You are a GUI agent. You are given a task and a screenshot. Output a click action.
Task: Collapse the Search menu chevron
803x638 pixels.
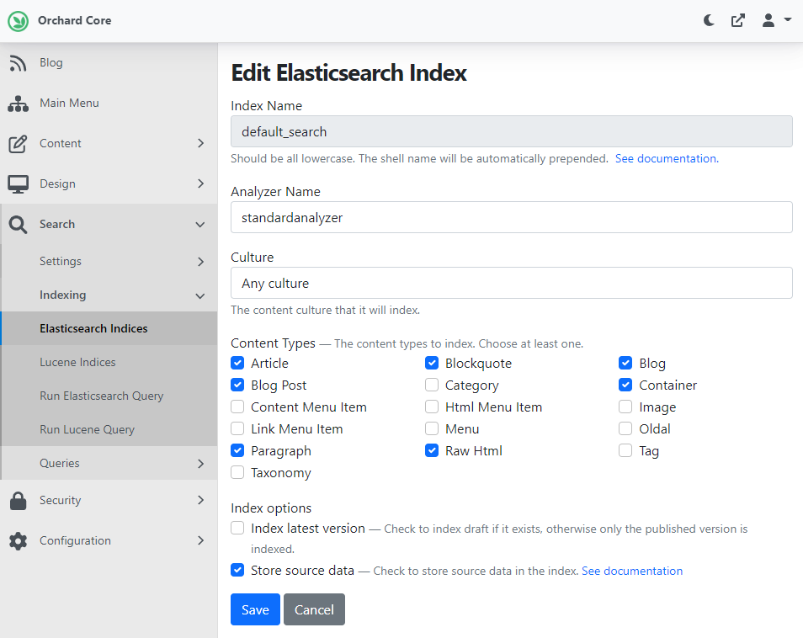click(x=200, y=225)
